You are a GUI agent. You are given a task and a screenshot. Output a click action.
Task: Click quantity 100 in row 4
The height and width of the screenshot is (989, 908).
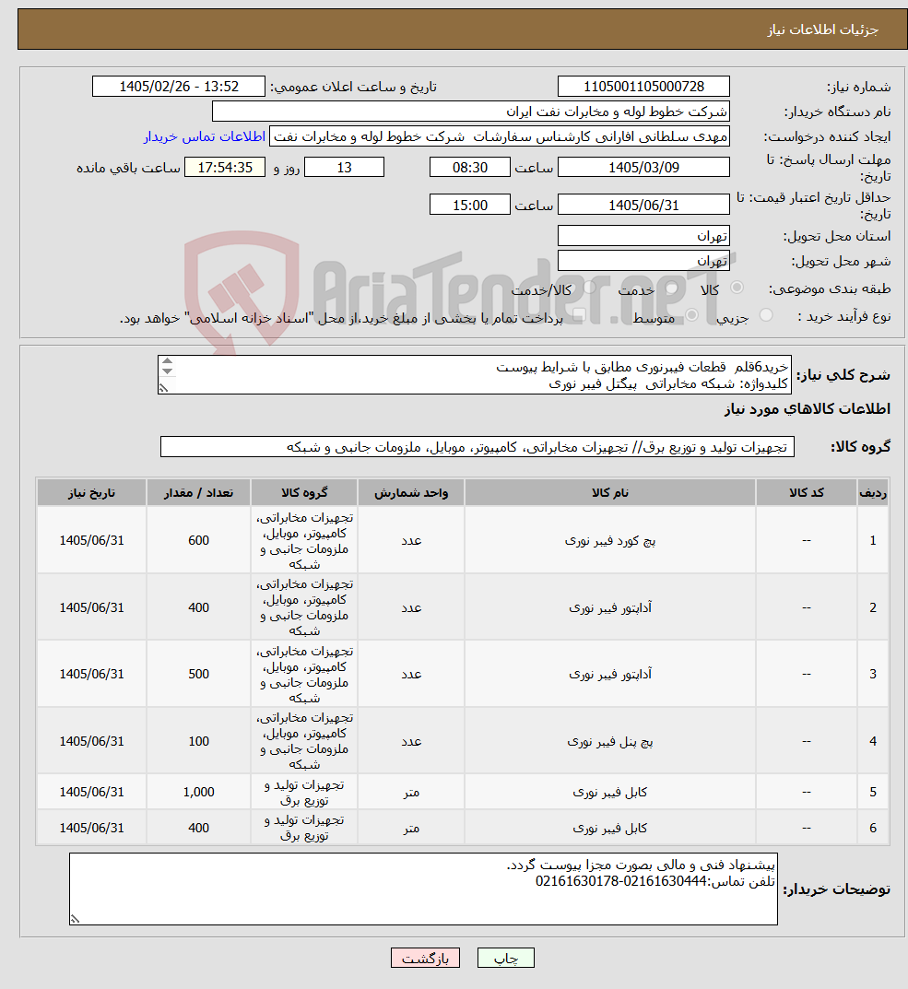pyautogui.click(x=198, y=741)
